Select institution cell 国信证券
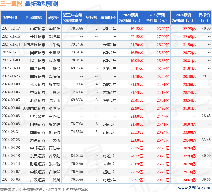This screenshot has width=212, height=192. (x=38, y=53)
